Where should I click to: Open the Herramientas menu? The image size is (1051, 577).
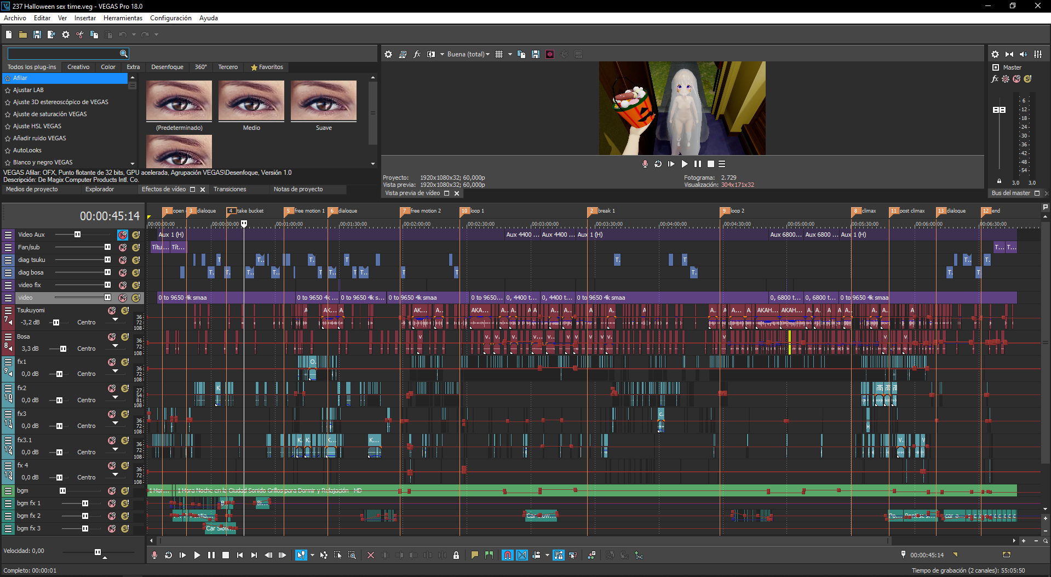(123, 18)
